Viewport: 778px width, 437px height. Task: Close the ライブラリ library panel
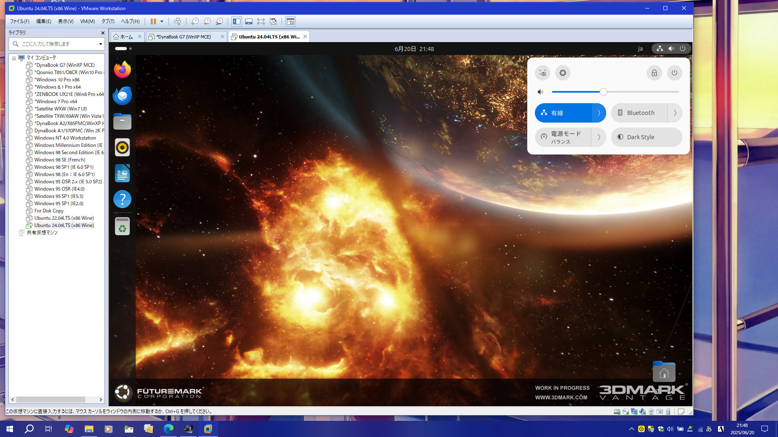pos(103,33)
